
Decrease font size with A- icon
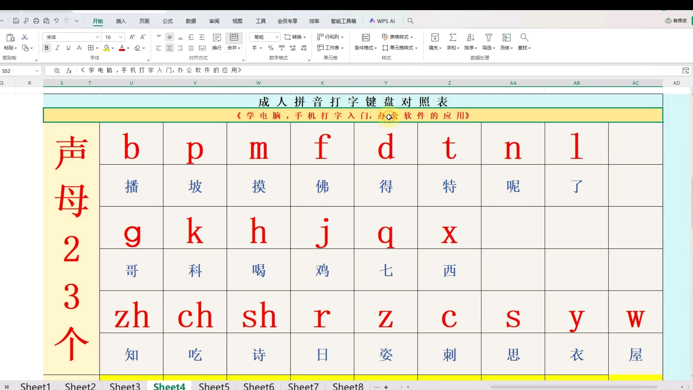pyautogui.click(x=143, y=37)
